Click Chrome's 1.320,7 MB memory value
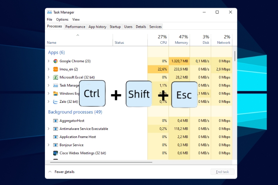 [x=180, y=61]
